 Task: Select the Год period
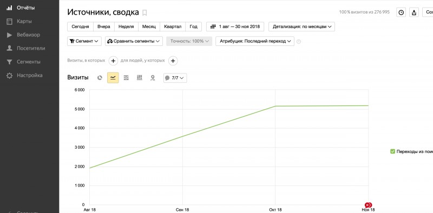[x=194, y=27]
